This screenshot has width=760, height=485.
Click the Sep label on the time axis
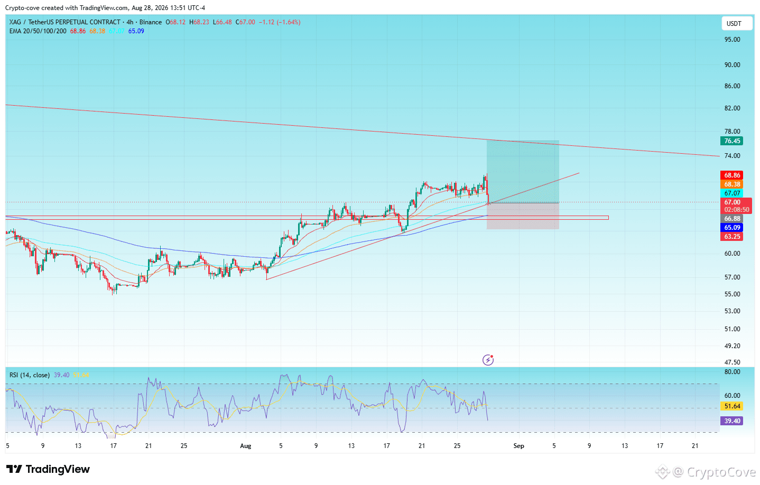click(x=519, y=446)
